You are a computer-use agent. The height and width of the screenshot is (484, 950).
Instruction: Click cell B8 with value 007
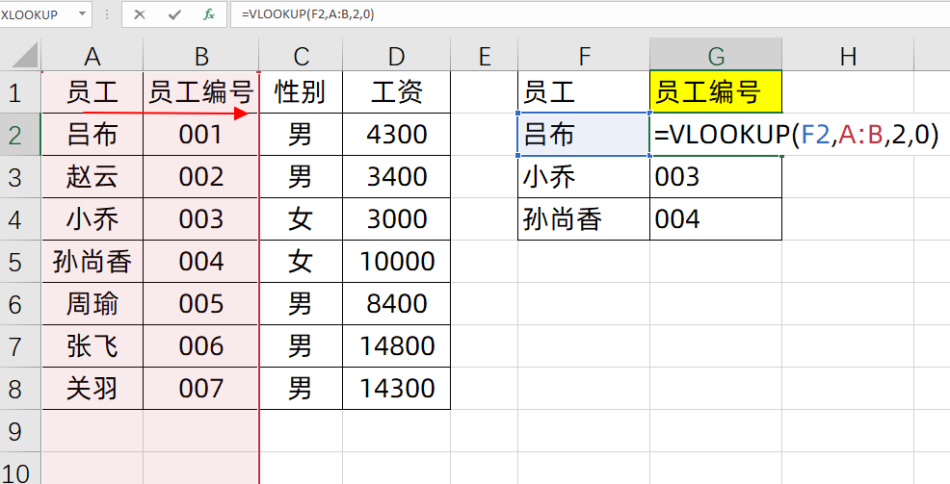[201, 389]
